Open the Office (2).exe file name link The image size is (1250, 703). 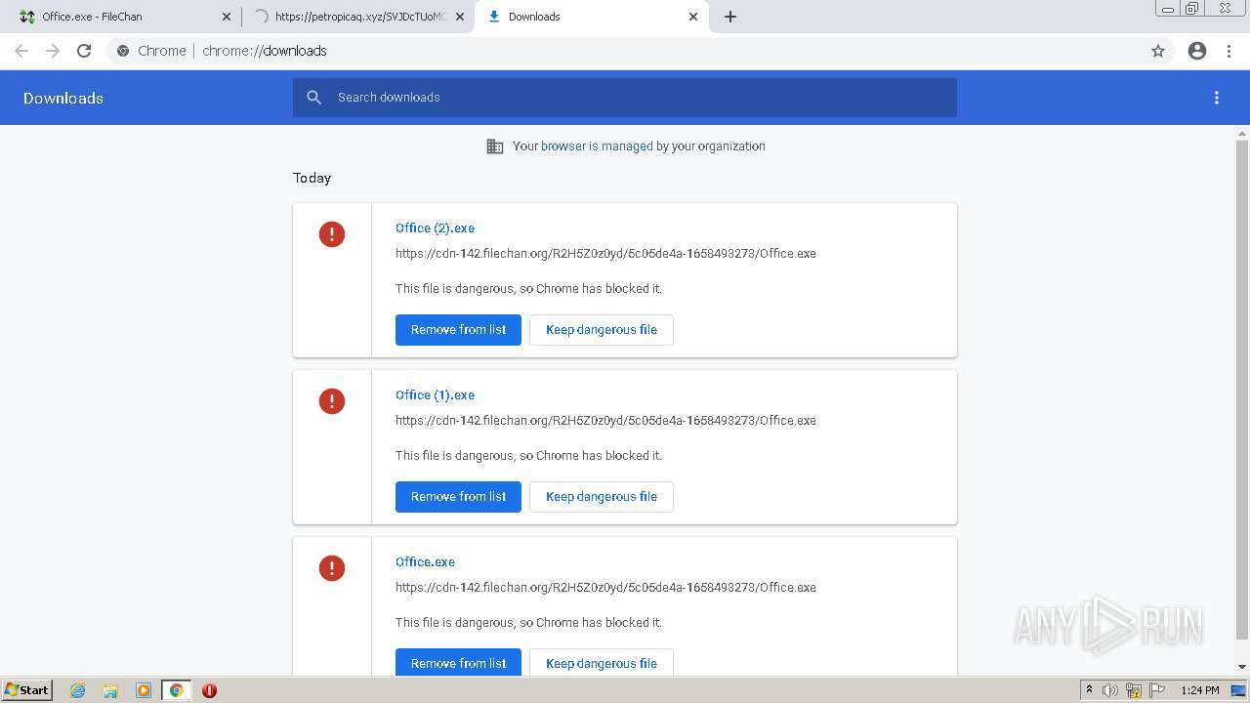435,228
